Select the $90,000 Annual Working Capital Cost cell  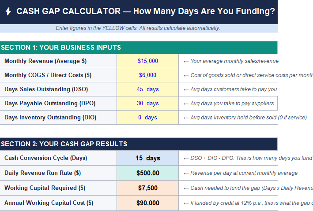(147, 203)
